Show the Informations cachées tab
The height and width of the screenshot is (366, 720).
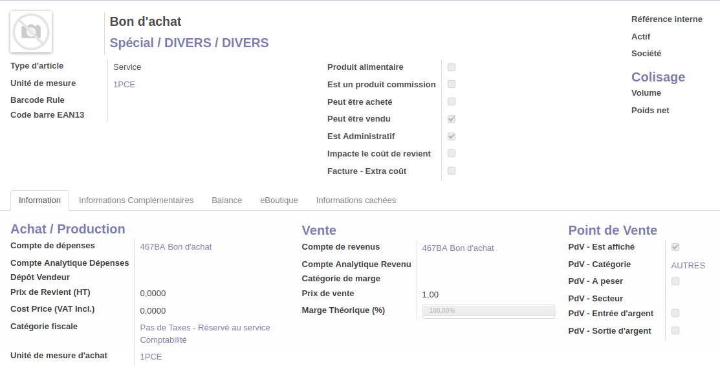(x=356, y=200)
